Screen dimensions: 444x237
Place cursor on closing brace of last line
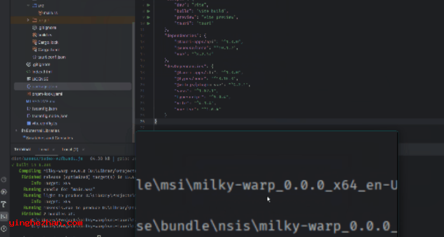(156, 121)
